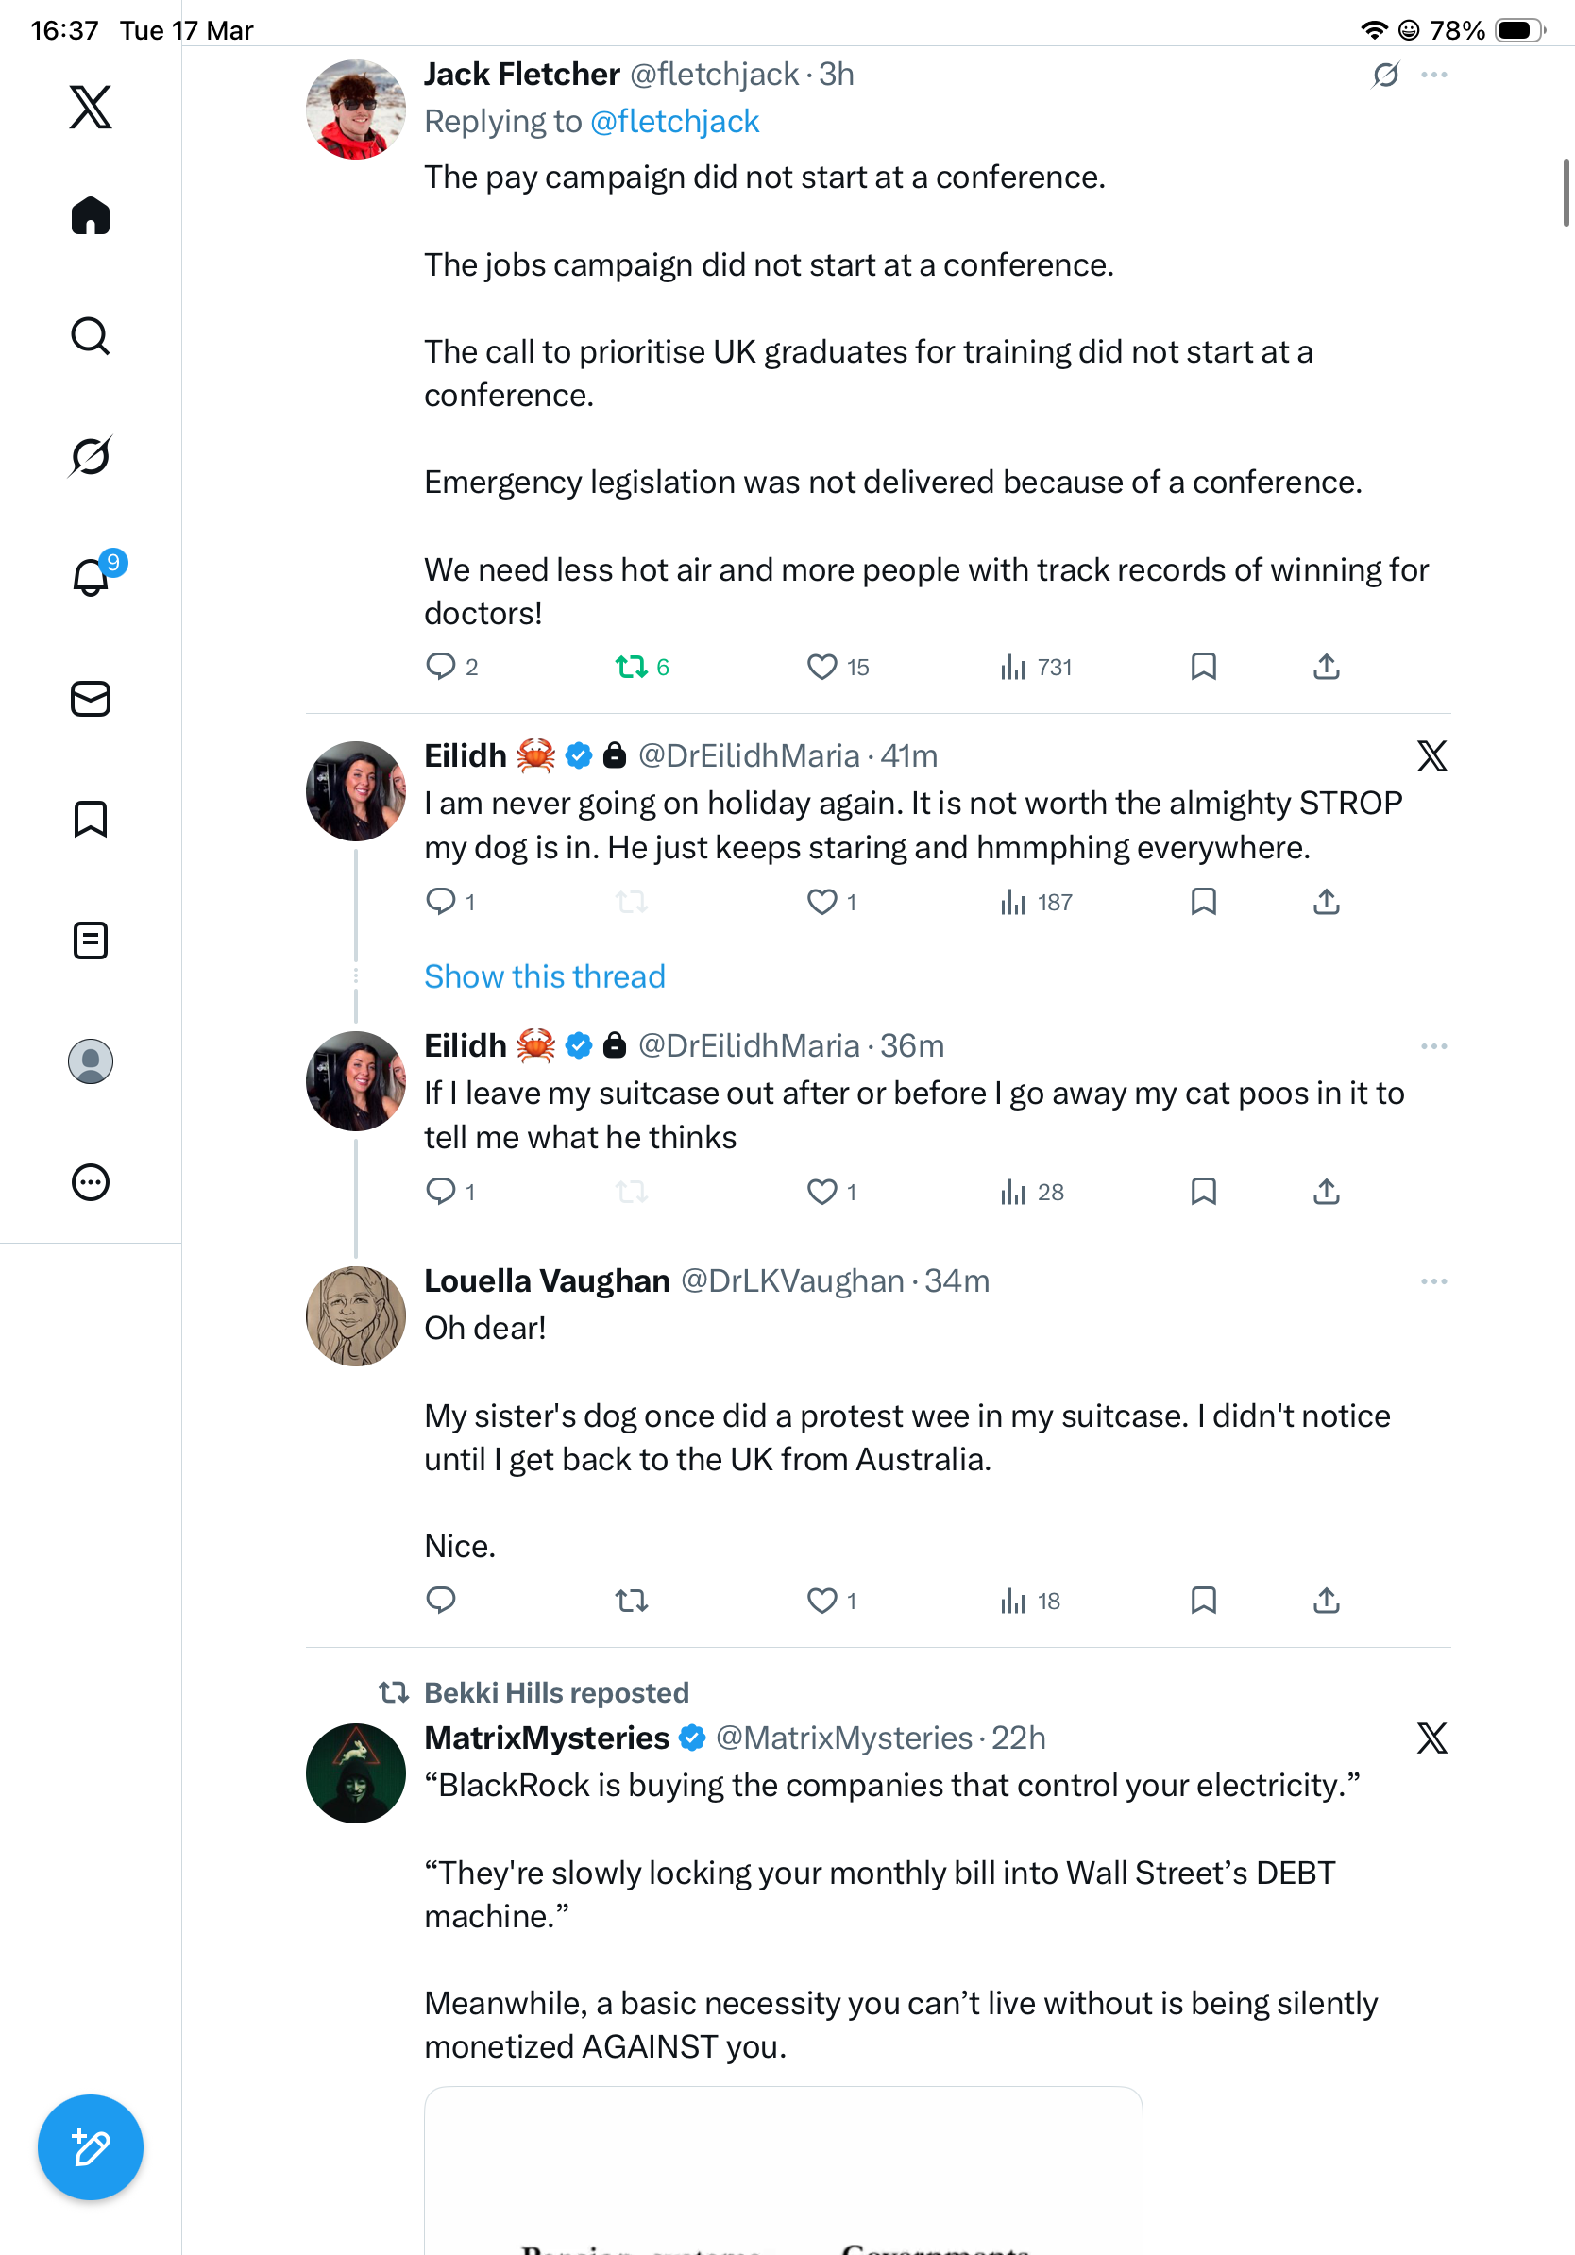Screen dimensions: 1575x2255
Task: Open the search icon in sidebar
Action: [91, 336]
